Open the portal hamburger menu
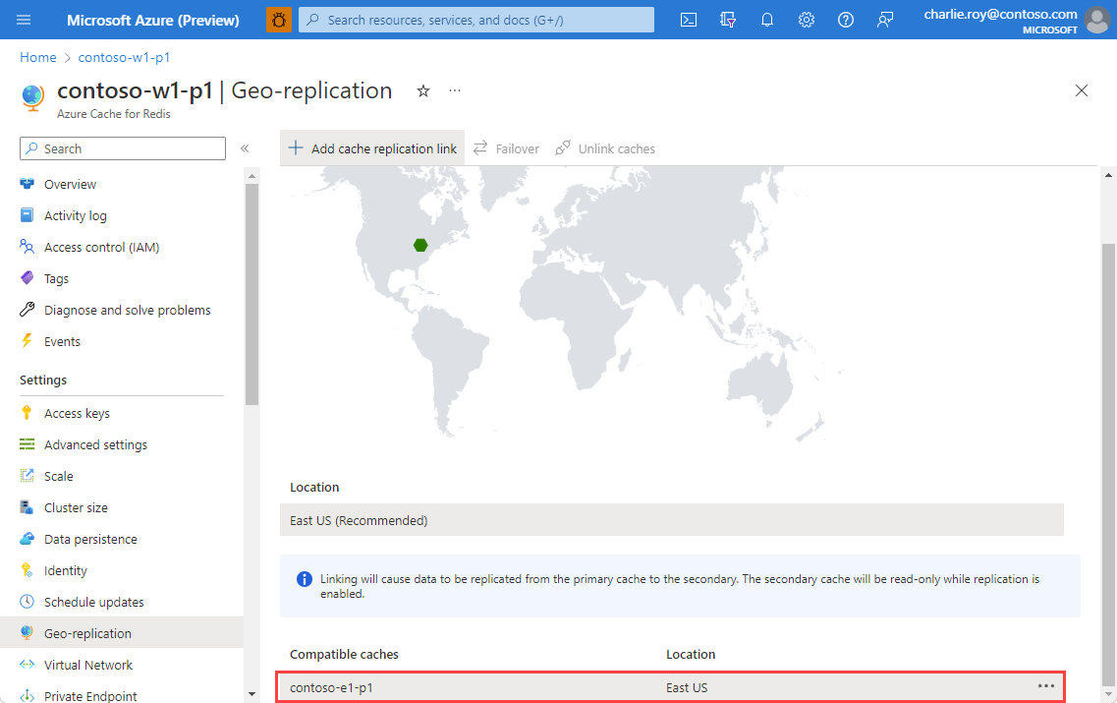The height and width of the screenshot is (703, 1117). (23, 19)
